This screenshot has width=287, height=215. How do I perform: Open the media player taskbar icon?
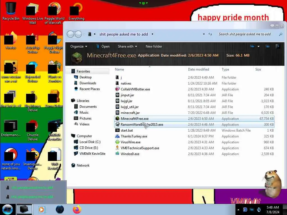(x=41, y=209)
